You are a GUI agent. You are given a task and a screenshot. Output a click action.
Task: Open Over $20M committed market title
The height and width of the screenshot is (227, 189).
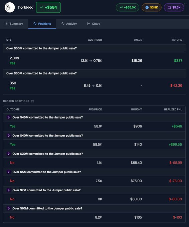(48, 154)
